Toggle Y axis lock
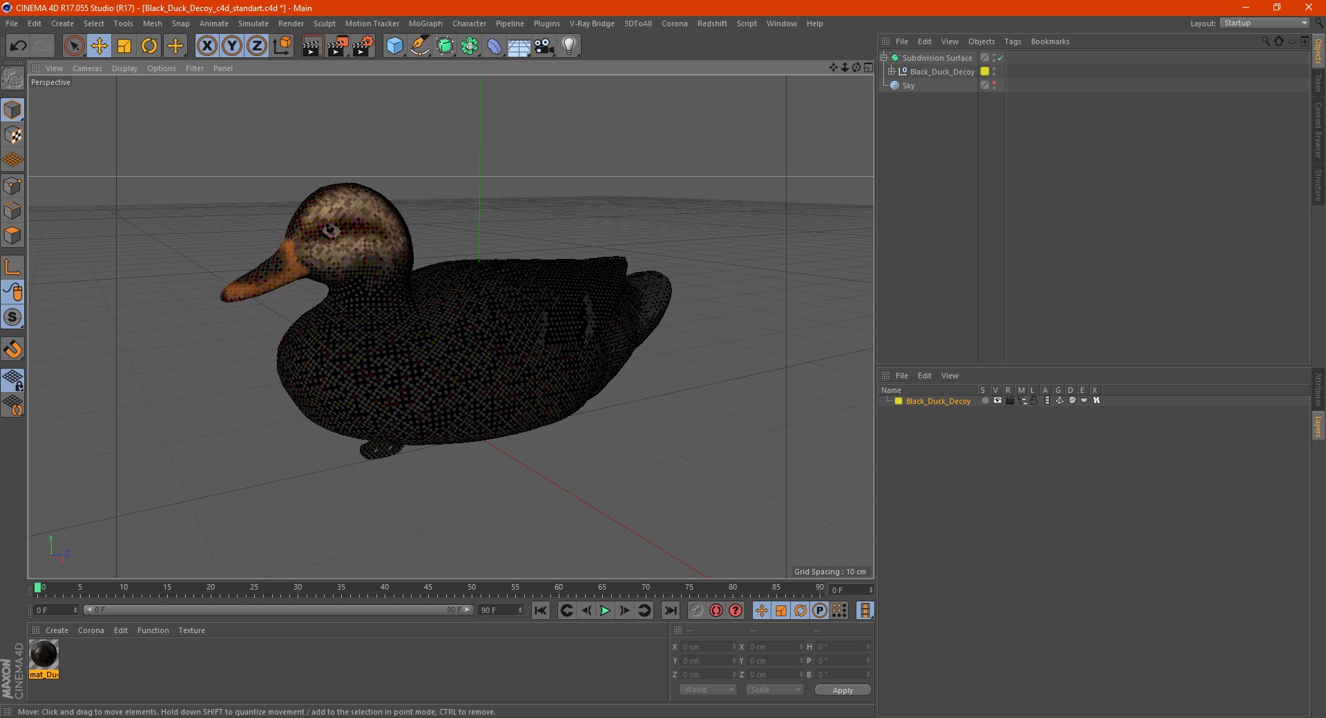 click(232, 46)
